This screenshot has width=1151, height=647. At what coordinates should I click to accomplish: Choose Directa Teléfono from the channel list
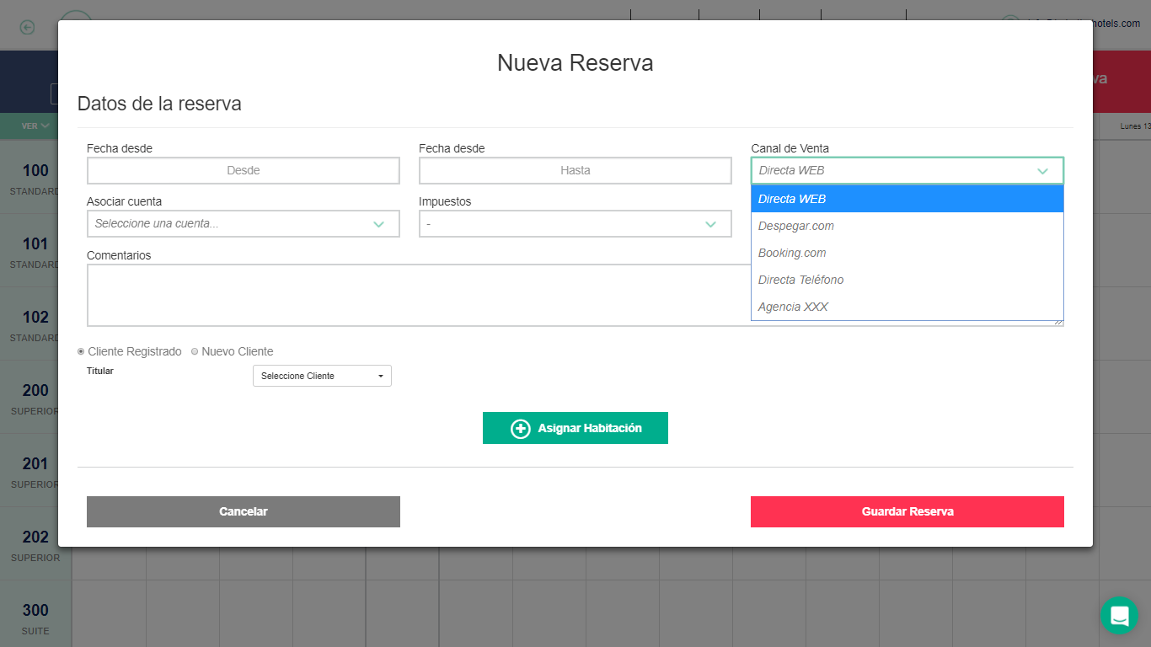(907, 280)
